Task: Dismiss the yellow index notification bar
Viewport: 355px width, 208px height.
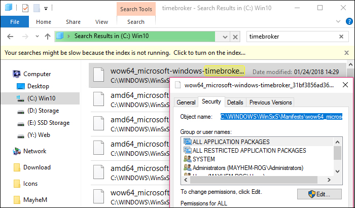Action: pyautogui.click(x=346, y=53)
